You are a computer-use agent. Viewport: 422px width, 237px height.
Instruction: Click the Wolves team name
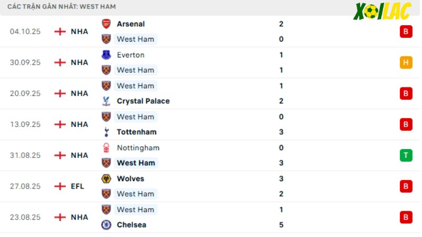[130, 179]
